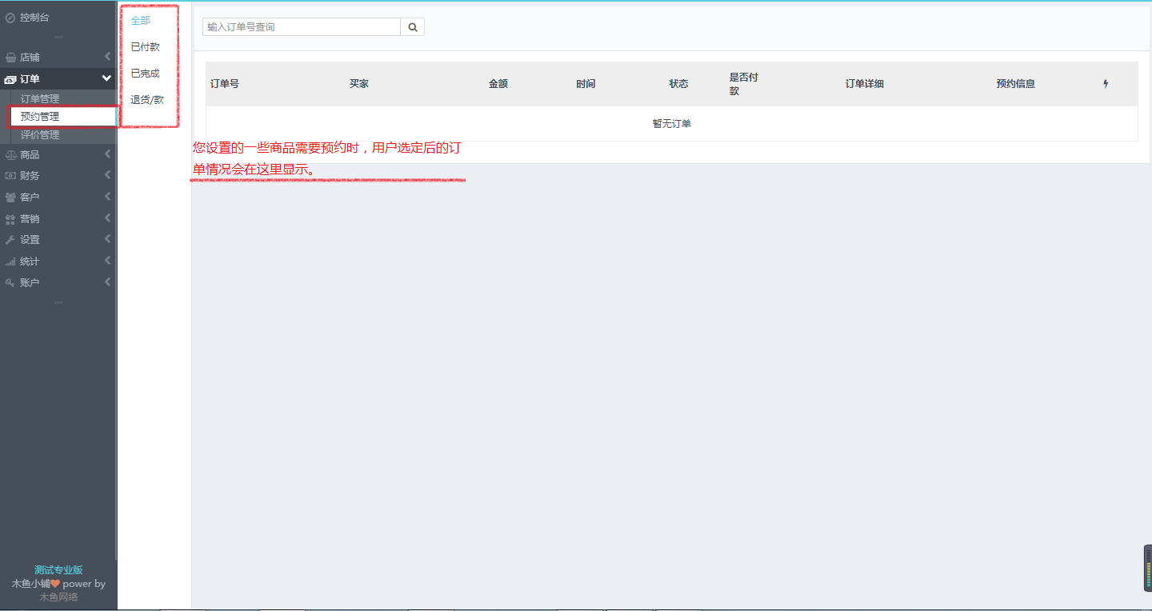Open 退货/款 refunds tab
This screenshot has width=1152, height=611.
[x=147, y=100]
